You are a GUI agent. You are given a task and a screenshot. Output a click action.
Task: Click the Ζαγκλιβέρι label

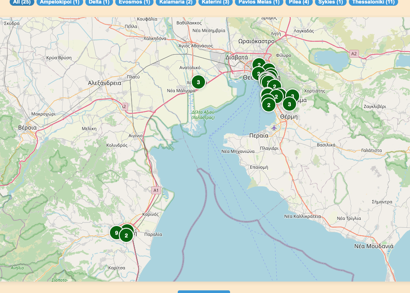point(375,107)
